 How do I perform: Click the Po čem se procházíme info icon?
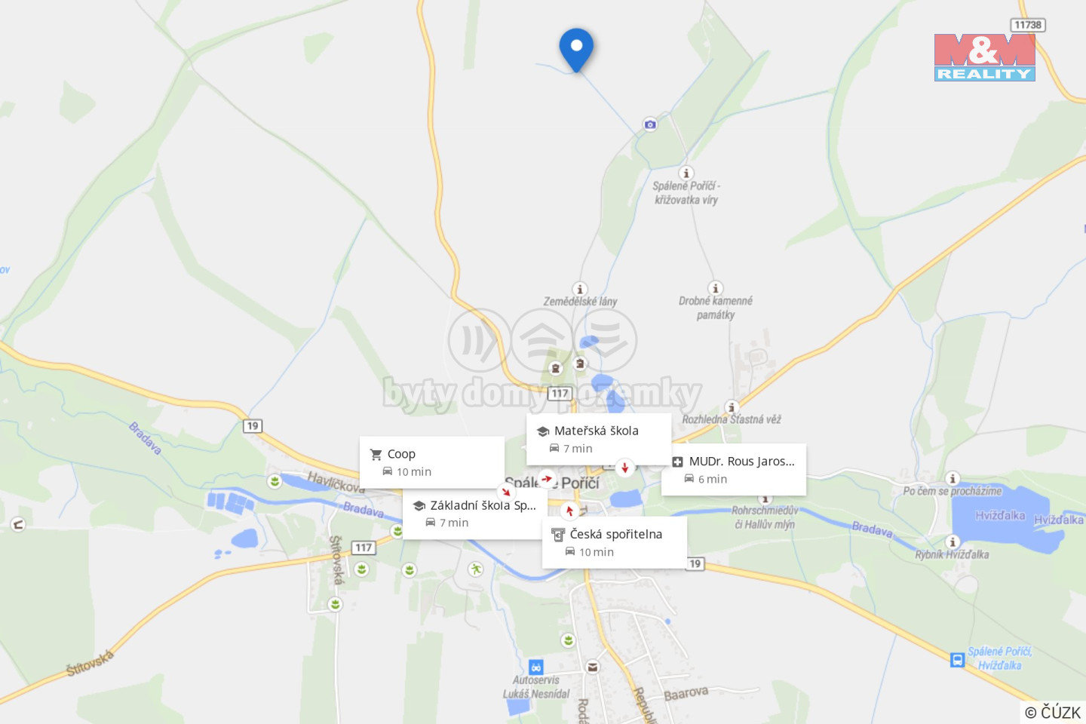point(953,478)
